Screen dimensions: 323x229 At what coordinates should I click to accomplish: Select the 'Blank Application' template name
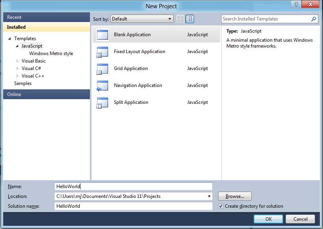[132, 35]
